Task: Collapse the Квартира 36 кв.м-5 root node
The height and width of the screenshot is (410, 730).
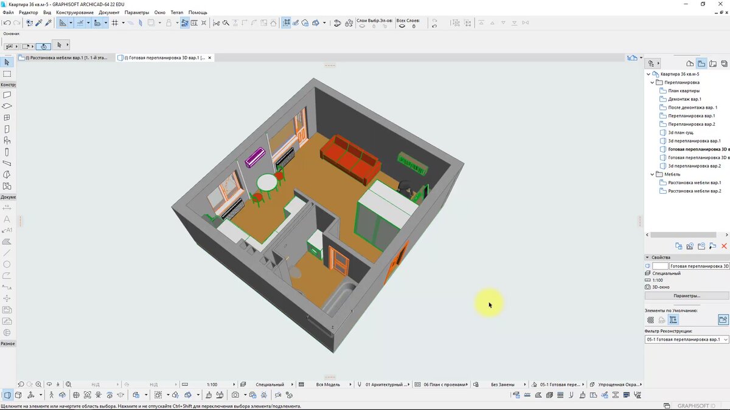Action: click(648, 74)
